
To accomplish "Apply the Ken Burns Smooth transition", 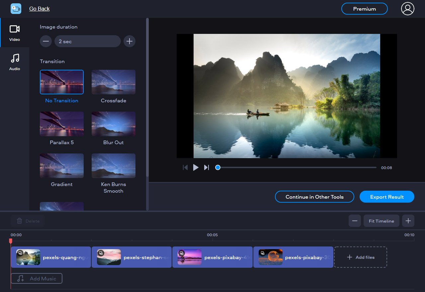I will [113, 166].
